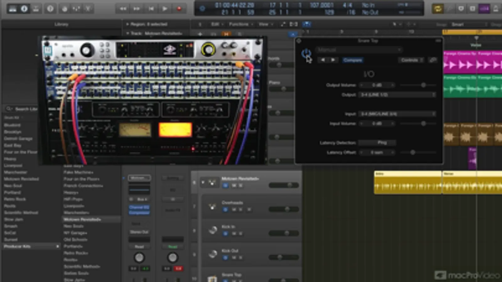Select Motown Revisited in the patch list
Screen dimensions: 502x282
[x=91, y=219]
